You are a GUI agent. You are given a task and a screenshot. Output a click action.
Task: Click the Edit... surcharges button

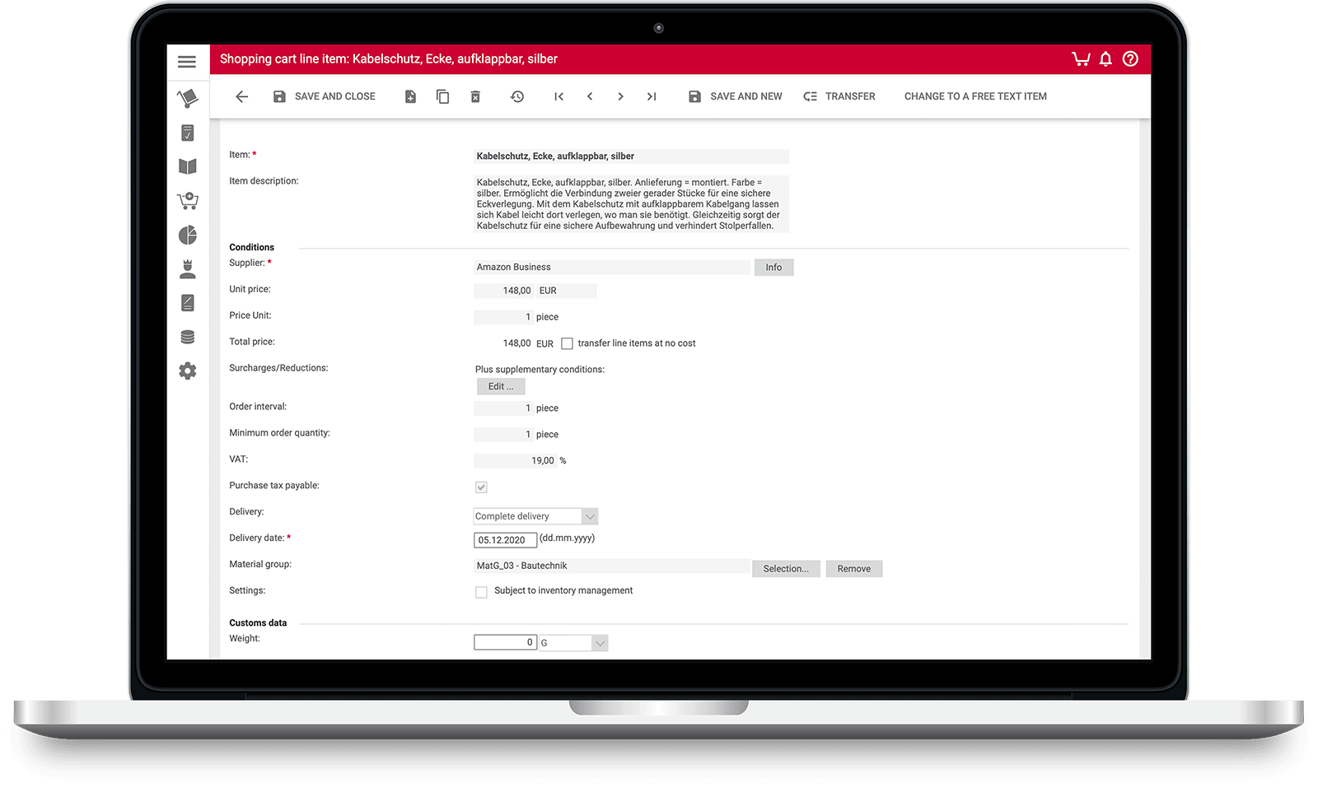500,386
